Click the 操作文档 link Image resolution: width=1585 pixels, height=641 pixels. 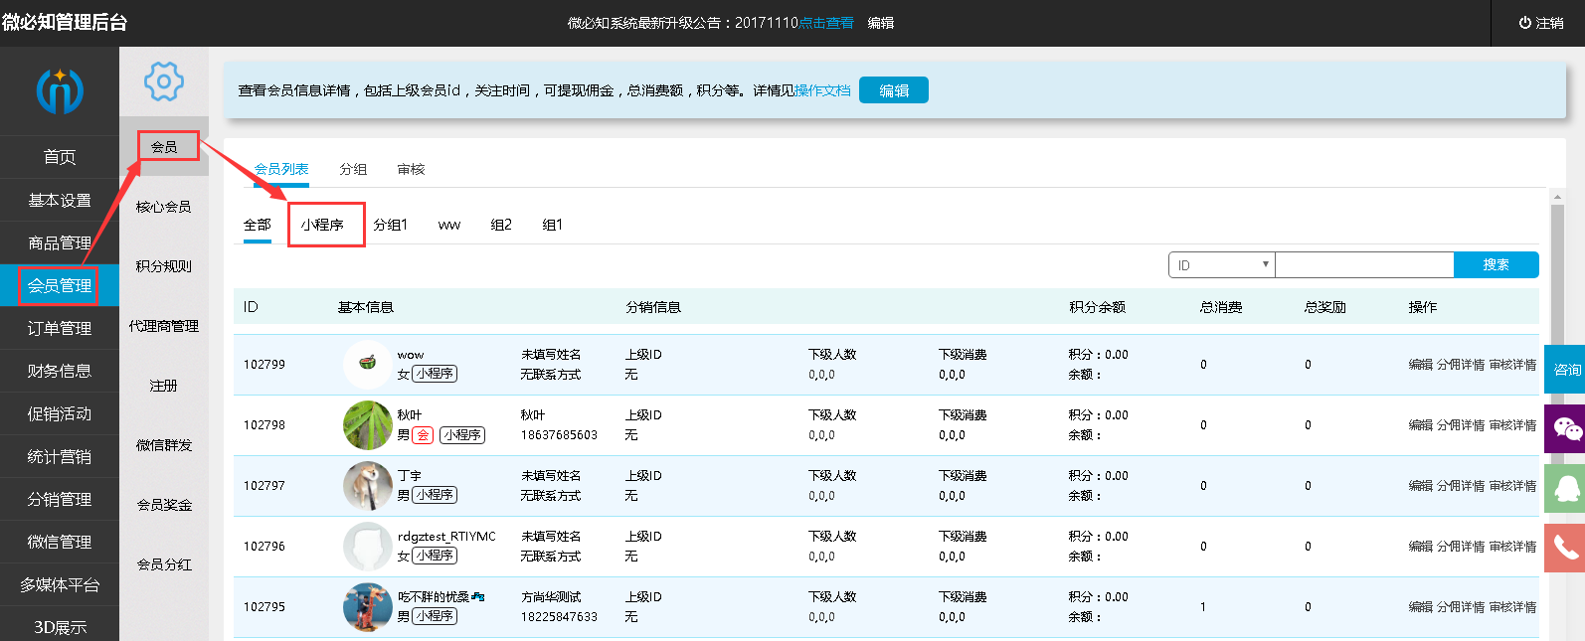(x=822, y=90)
